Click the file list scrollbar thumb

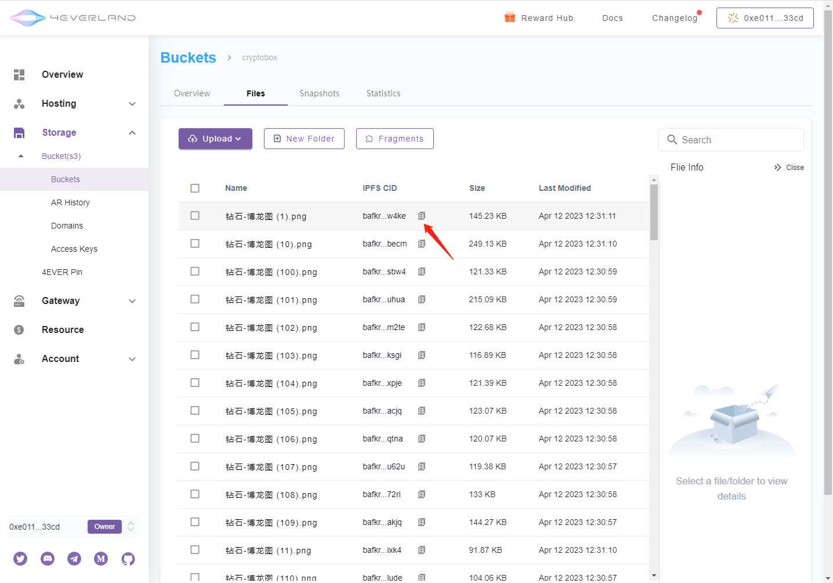coord(654,212)
